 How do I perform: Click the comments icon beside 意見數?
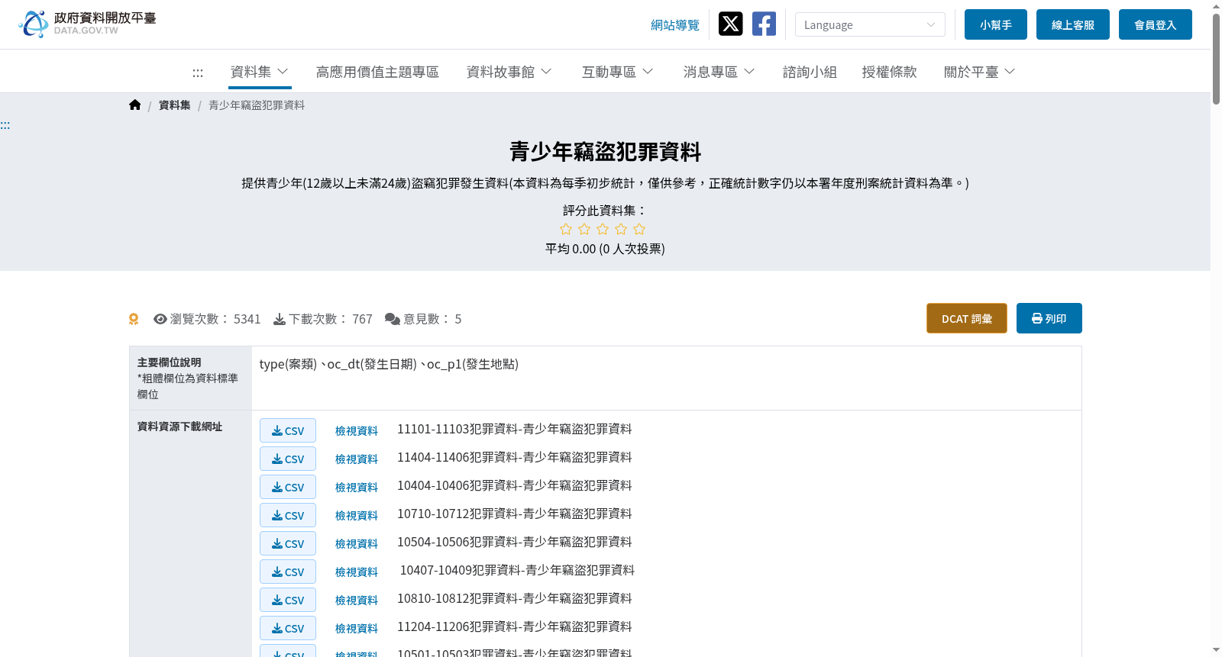(x=393, y=319)
